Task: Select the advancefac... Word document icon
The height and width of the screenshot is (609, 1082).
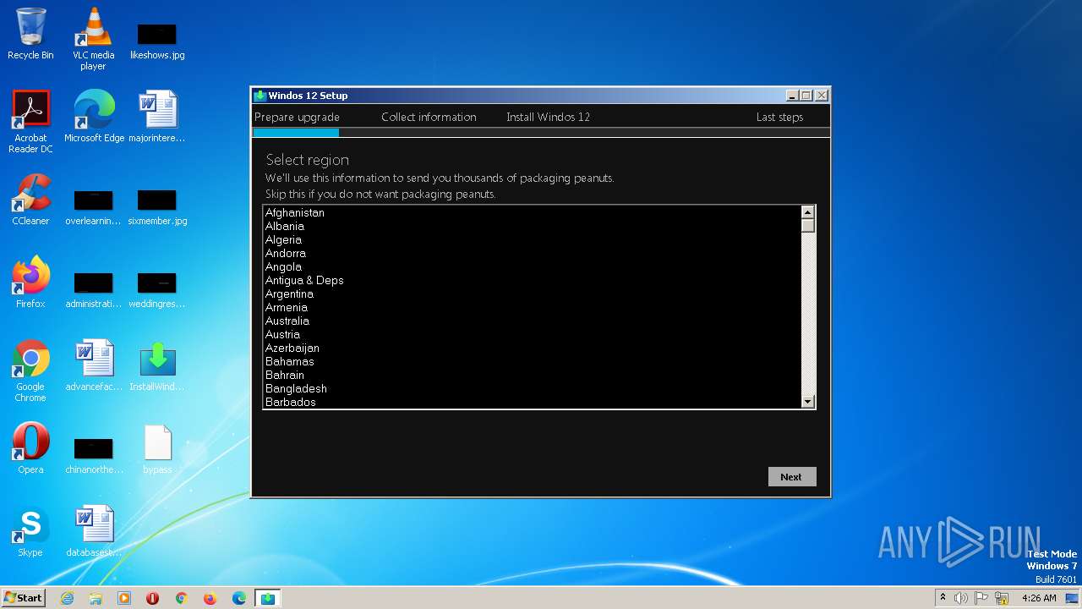Action: (94, 365)
